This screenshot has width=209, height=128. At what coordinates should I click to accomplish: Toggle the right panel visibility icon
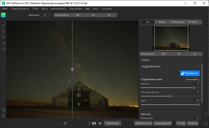(x=206, y=123)
